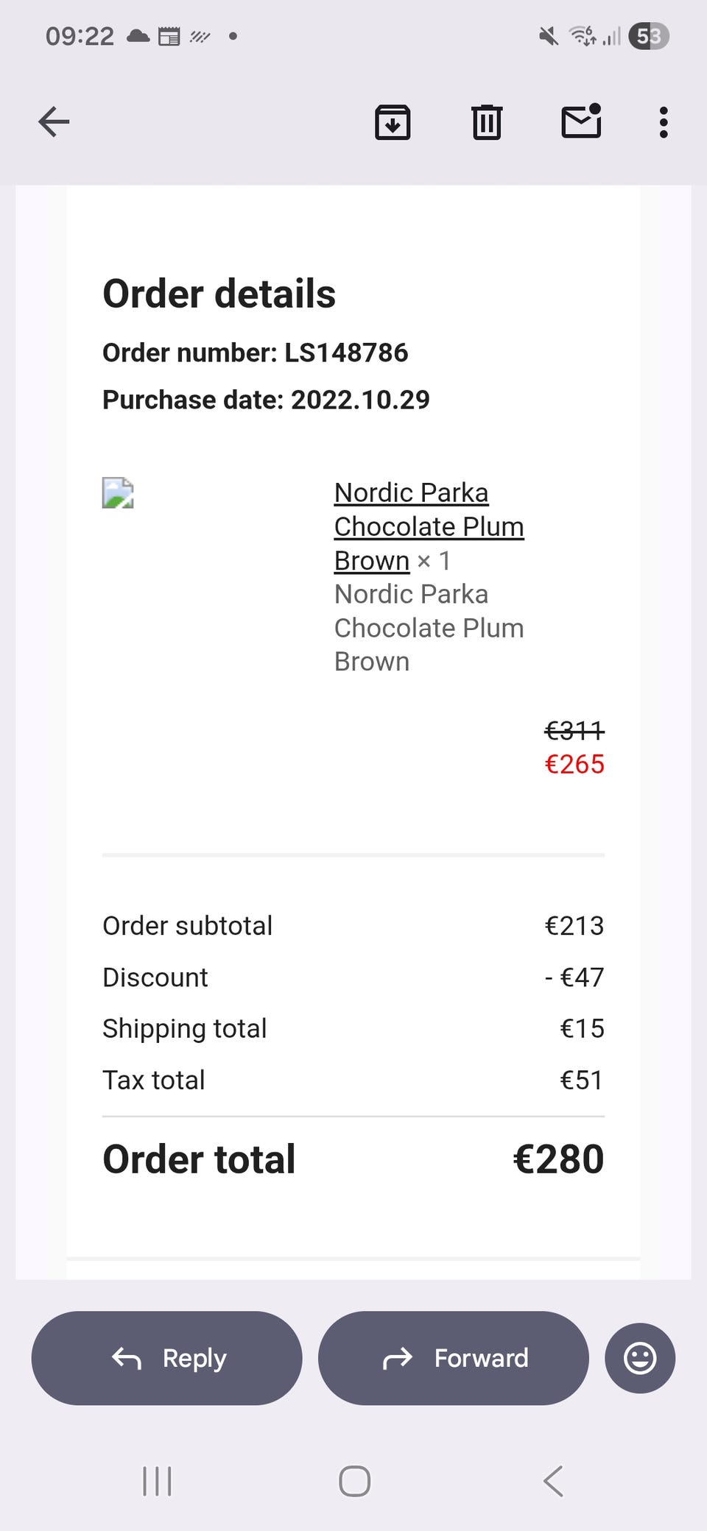This screenshot has height=1531, width=707.
Task: Delete the email with trash icon
Action: click(x=486, y=122)
